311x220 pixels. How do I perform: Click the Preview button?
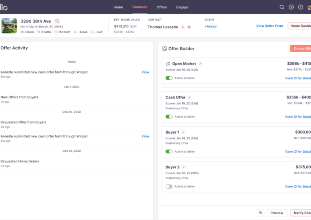click(x=277, y=213)
